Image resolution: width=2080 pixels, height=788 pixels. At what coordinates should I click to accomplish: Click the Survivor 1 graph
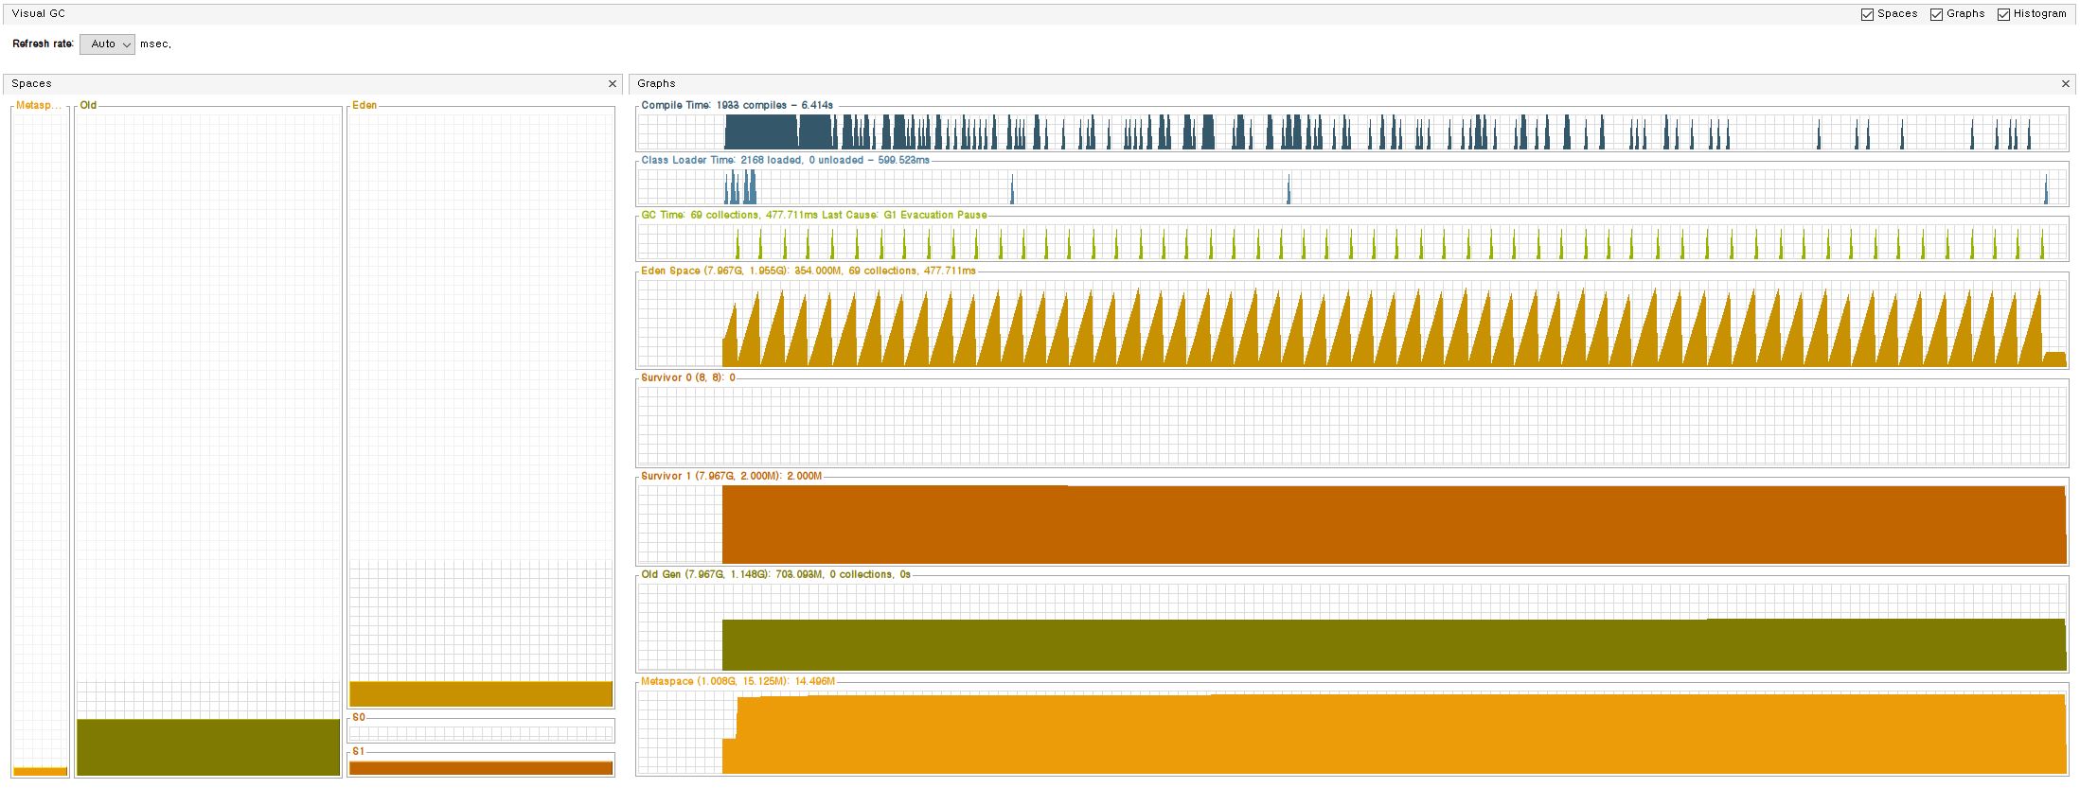[x=1351, y=524]
